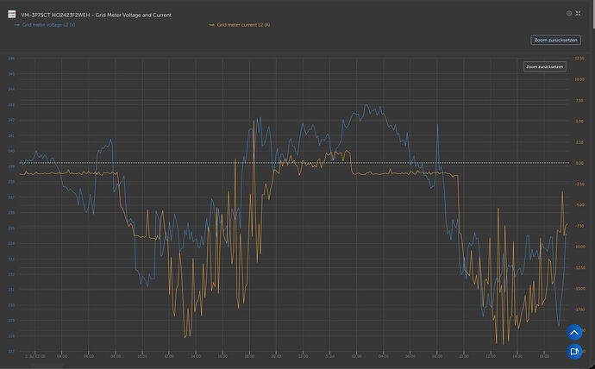Click Zoom zurücksetzen button inside the chart
This screenshot has height=369, width=595.
tap(544, 66)
